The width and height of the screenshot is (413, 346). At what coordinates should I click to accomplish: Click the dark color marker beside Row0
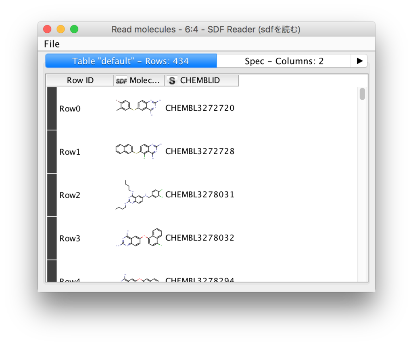(52, 108)
